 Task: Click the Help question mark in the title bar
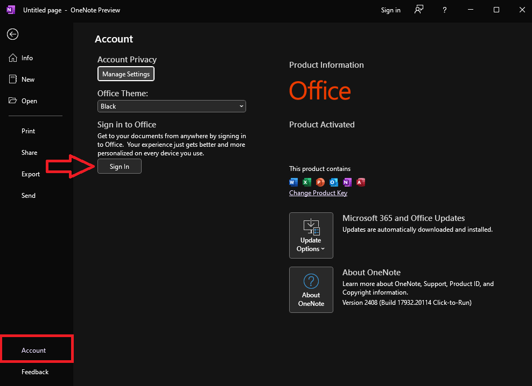pyautogui.click(x=444, y=10)
